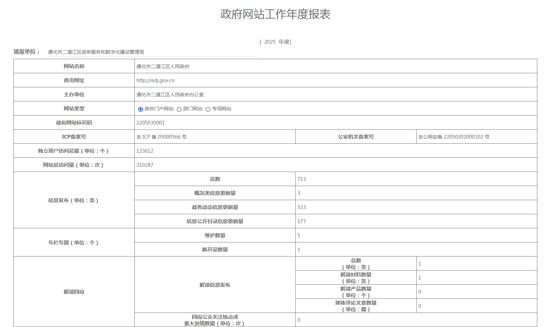Select the 政务动态信息更新量 value 533
Viewport: 550px width, 327px height.
pyautogui.click(x=302, y=207)
